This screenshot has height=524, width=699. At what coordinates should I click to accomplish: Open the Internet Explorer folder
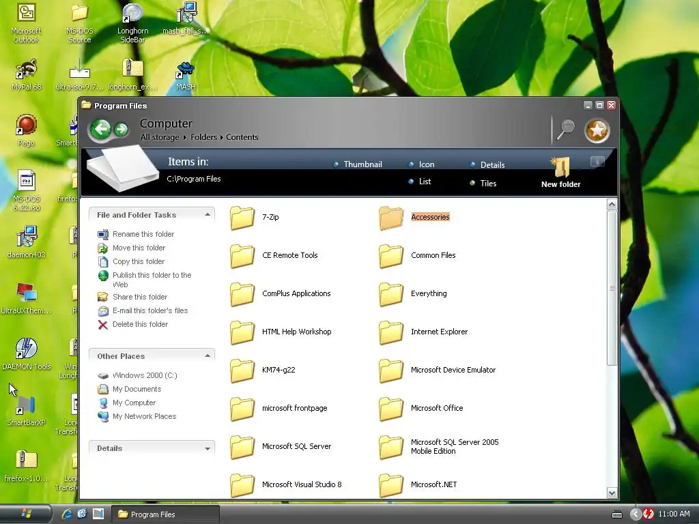(423, 332)
